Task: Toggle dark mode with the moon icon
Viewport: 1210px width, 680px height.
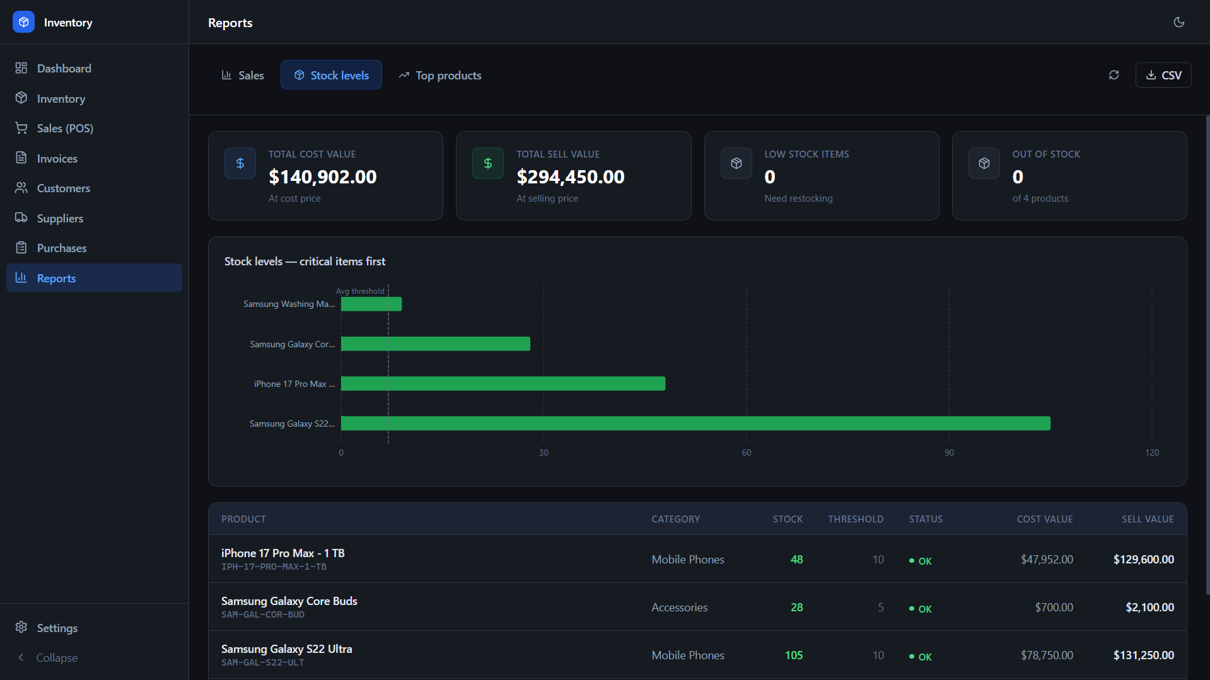Action: (x=1178, y=22)
